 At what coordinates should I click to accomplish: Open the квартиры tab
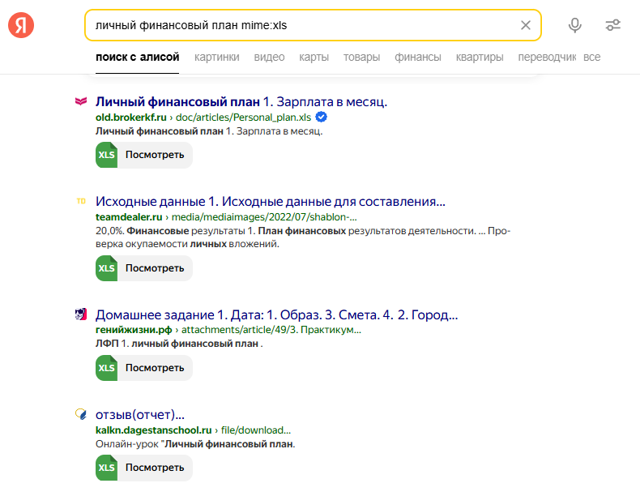(480, 58)
